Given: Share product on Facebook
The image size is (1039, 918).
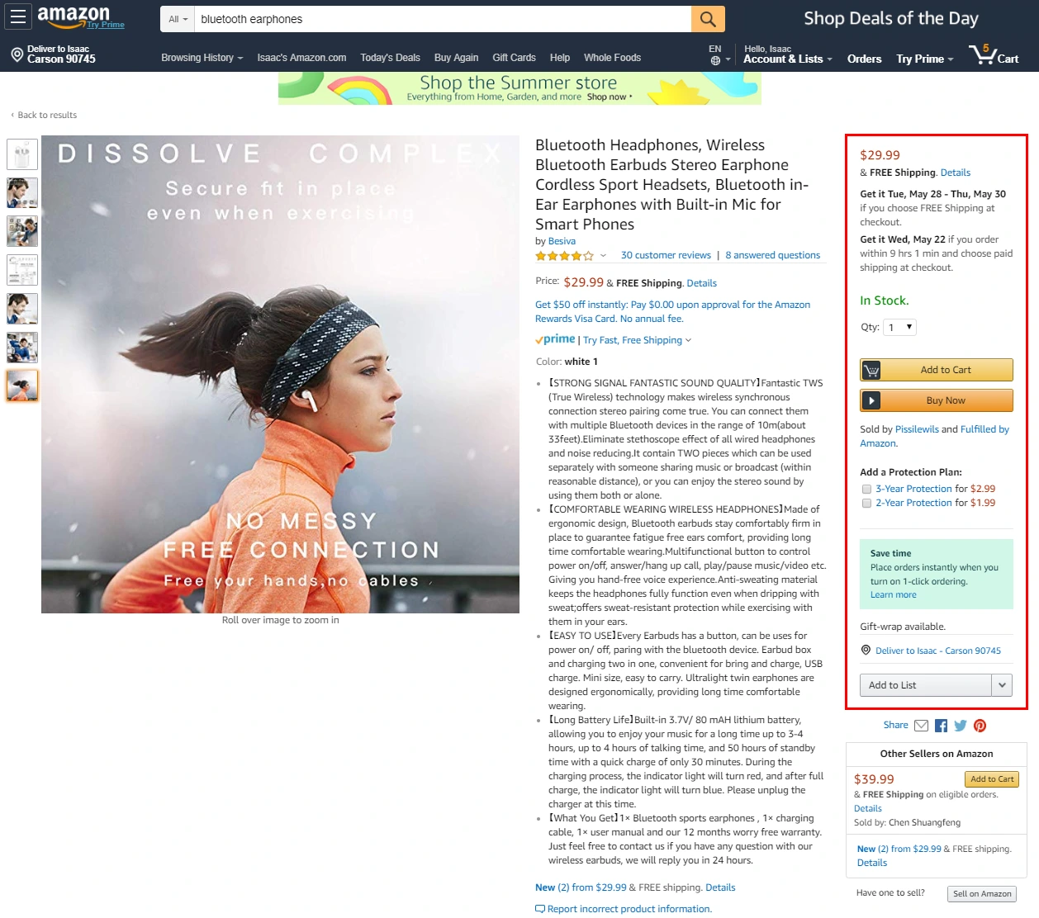Looking at the screenshot, I should [x=942, y=726].
